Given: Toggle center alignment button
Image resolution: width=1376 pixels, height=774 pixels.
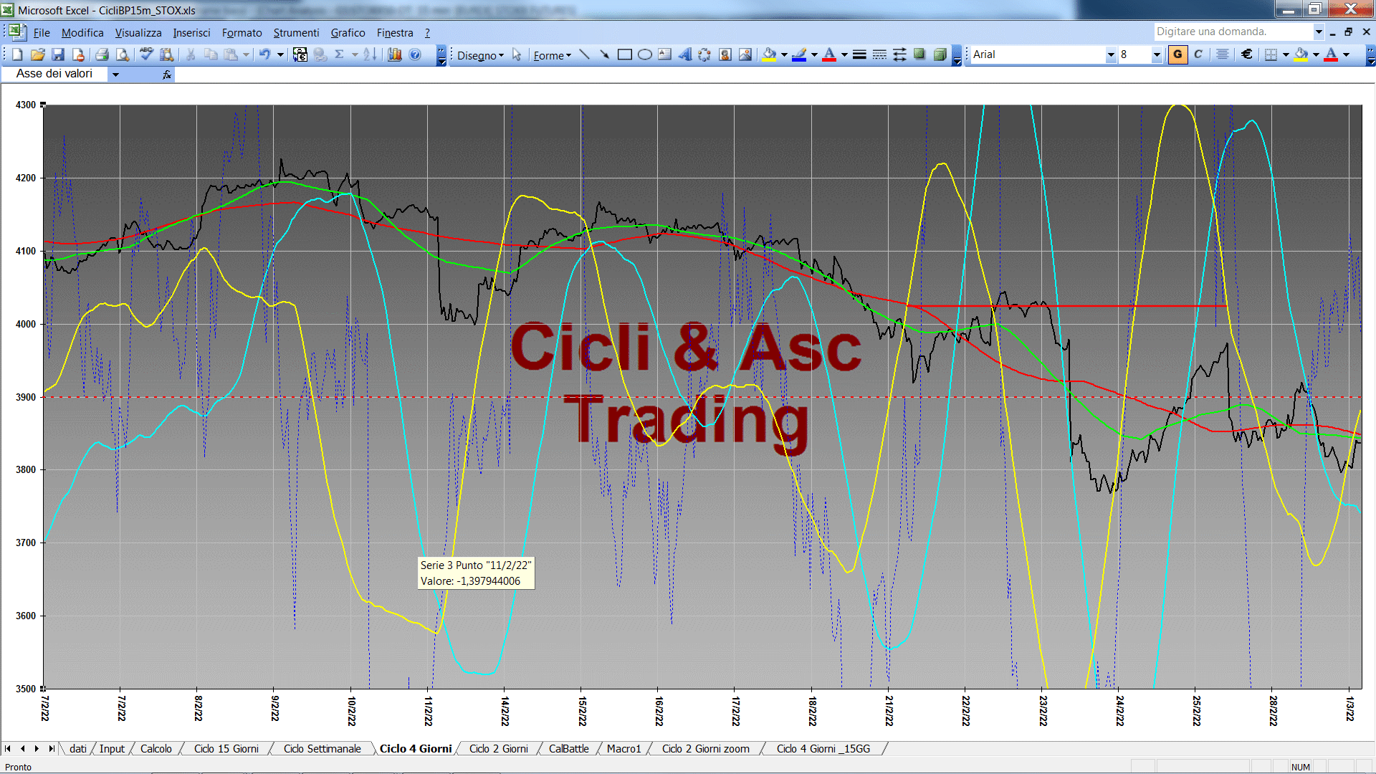Looking at the screenshot, I should (x=1223, y=54).
